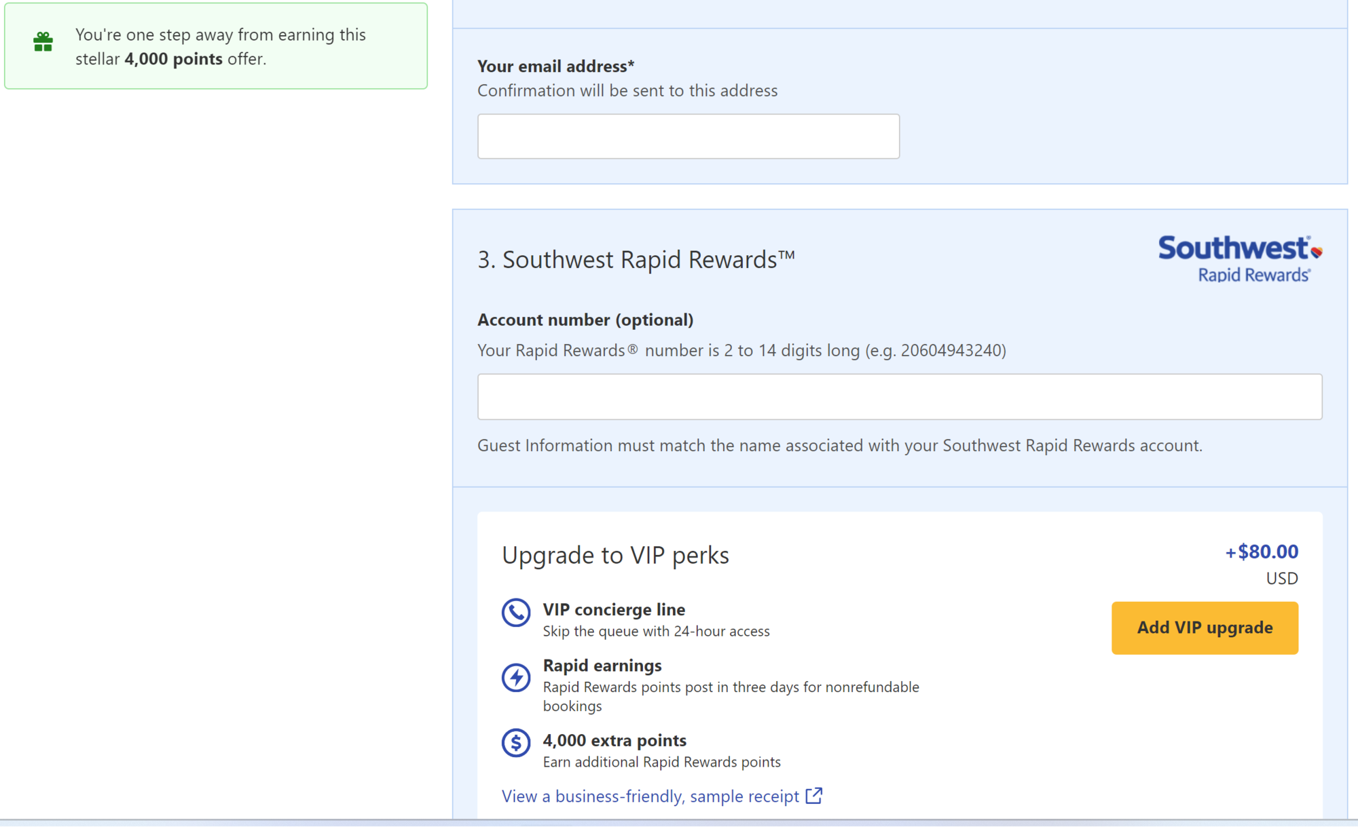The width and height of the screenshot is (1358, 827).
Task: Click the Your email address label
Action: pyautogui.click(x=555, y=66)
